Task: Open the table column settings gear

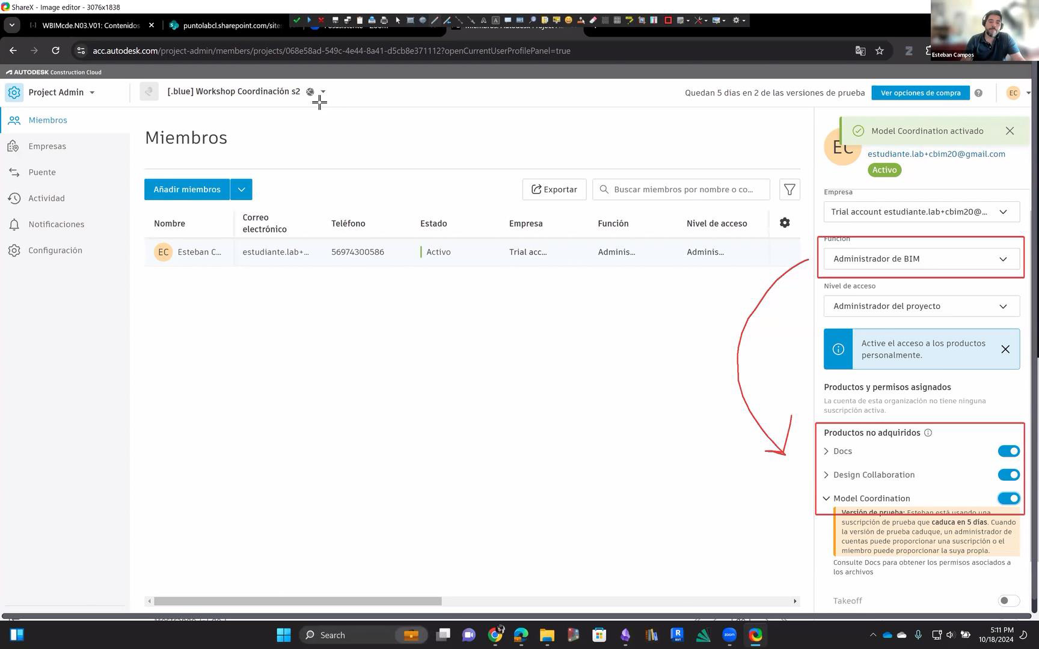Action: coord(785,223)
